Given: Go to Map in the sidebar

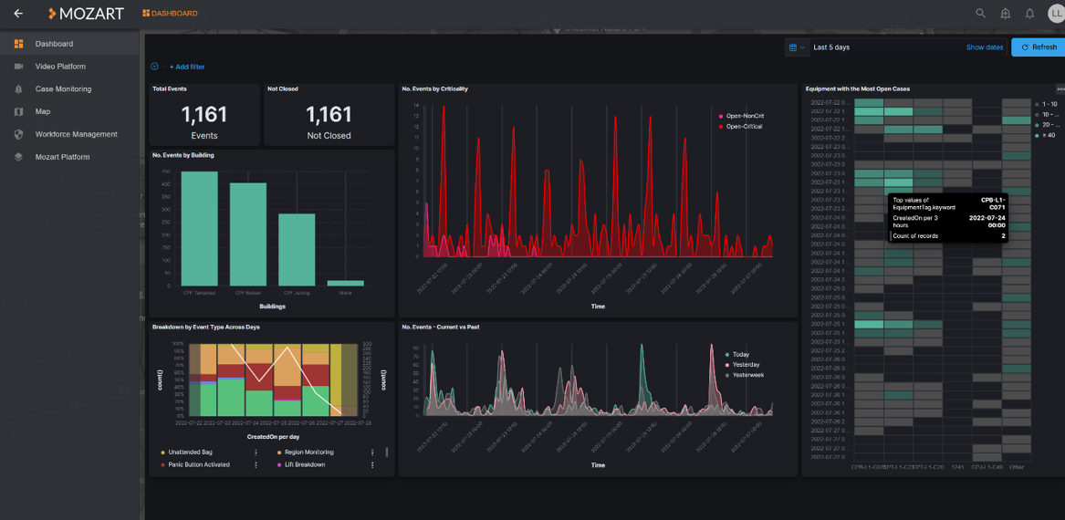Looking at the screenshot, I should [x=43, y=111].
